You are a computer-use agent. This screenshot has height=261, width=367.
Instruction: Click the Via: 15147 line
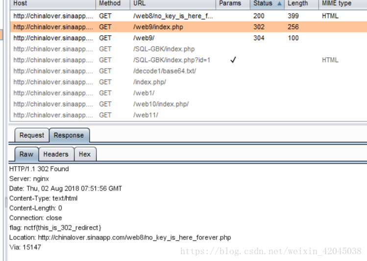click(x=25, y=247)
